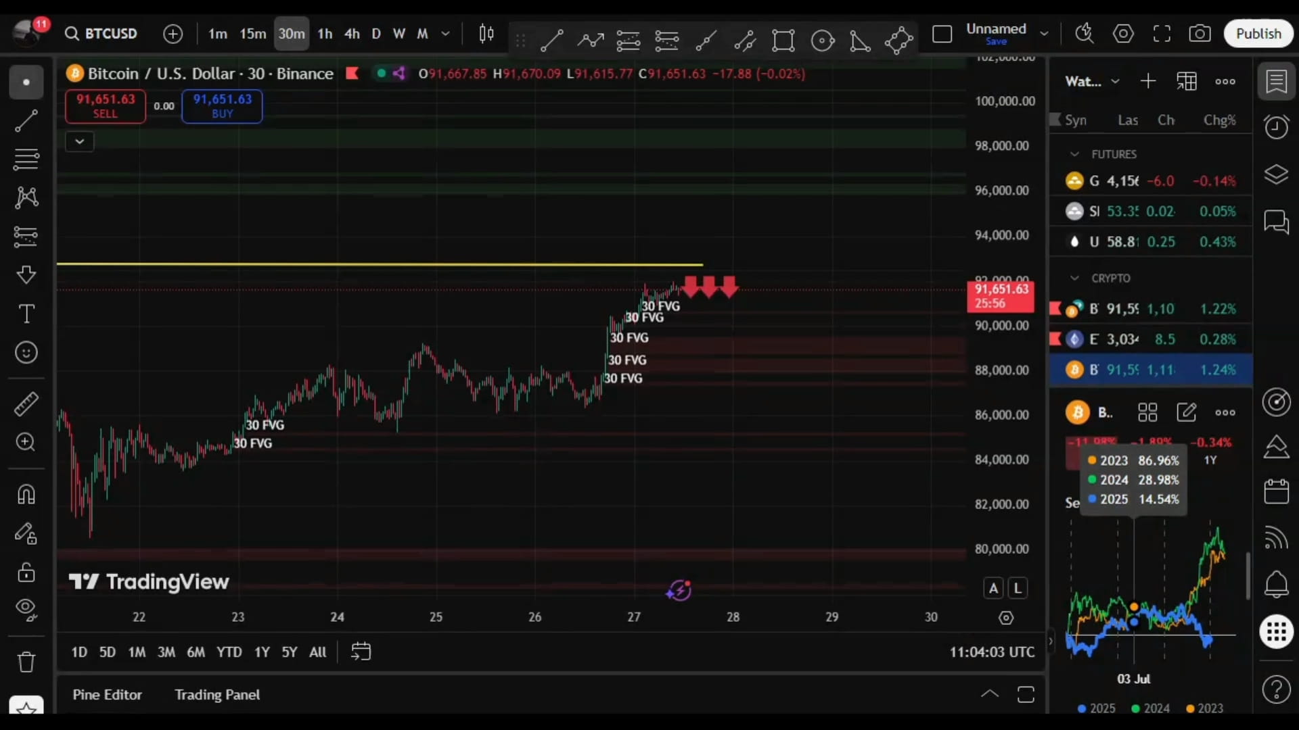Screen dimensions: 1299x730
Task: Open the Pine Editor tab
Action: coord(107,695)
